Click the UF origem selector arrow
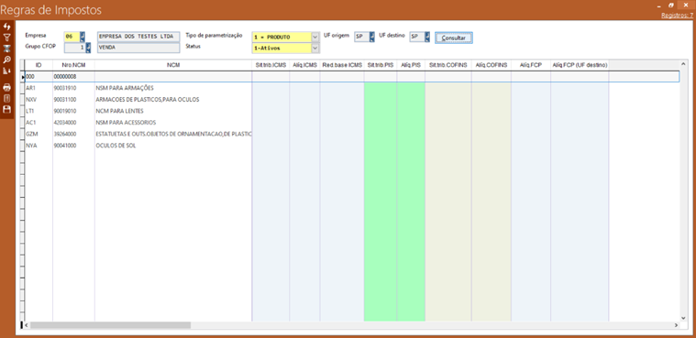This screenshot has width=696, height=338. [x=372, y=37]
